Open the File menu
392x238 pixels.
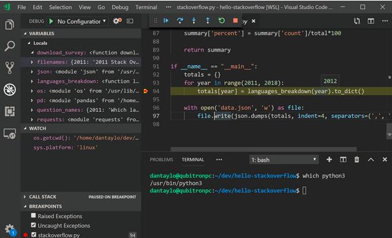(x=22, y=7)
